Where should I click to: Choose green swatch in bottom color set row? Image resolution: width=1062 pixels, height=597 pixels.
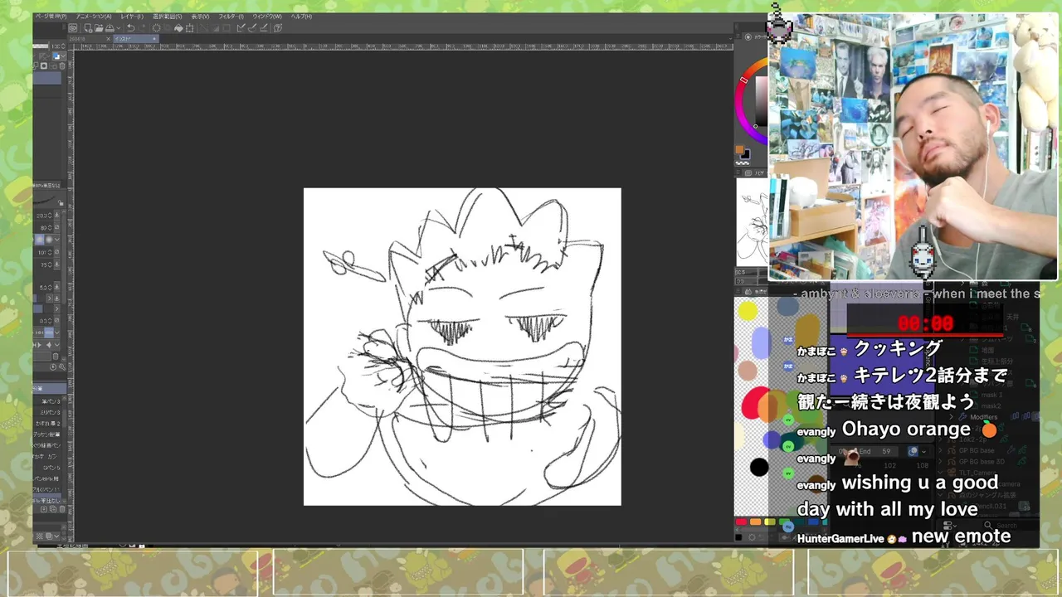[x=783, y=520]
